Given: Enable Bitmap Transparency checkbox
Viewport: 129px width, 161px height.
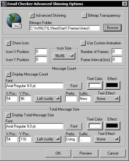Looking at the screenshot, I should pos(84,15).
